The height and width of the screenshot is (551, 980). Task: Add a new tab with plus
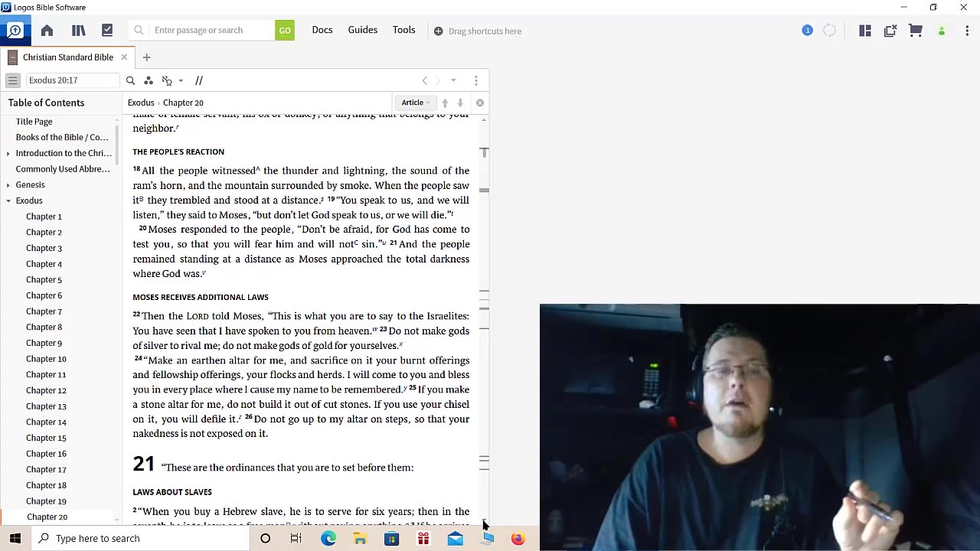click(146, 57)
